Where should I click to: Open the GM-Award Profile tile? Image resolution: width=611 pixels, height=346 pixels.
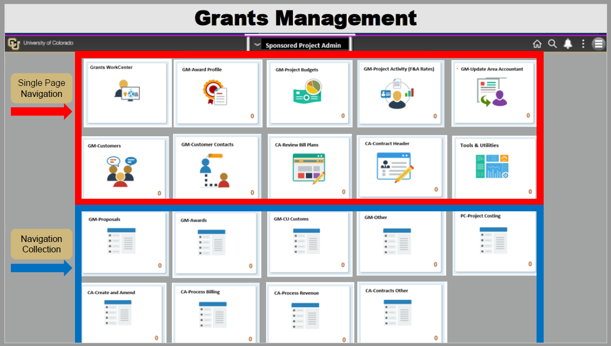[x=217, y=94]
